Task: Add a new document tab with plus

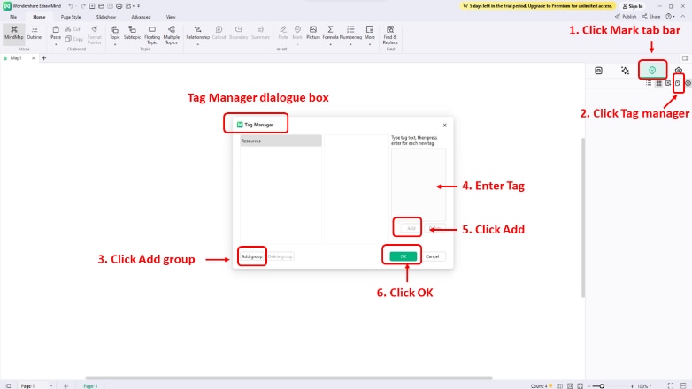Action: tap(43, 57)
